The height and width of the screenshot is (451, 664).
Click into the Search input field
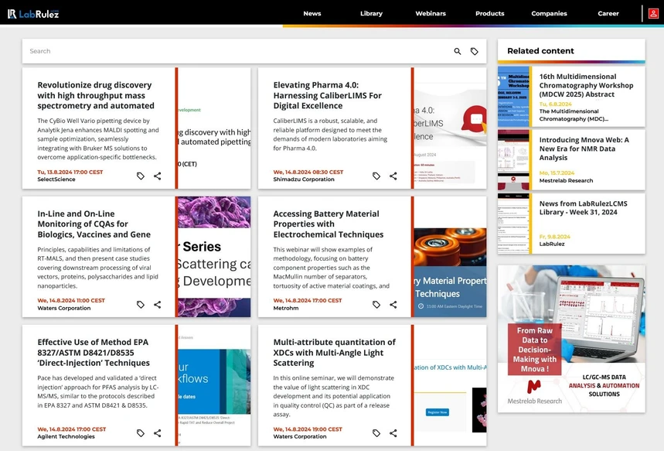click(x=232, y=52)
